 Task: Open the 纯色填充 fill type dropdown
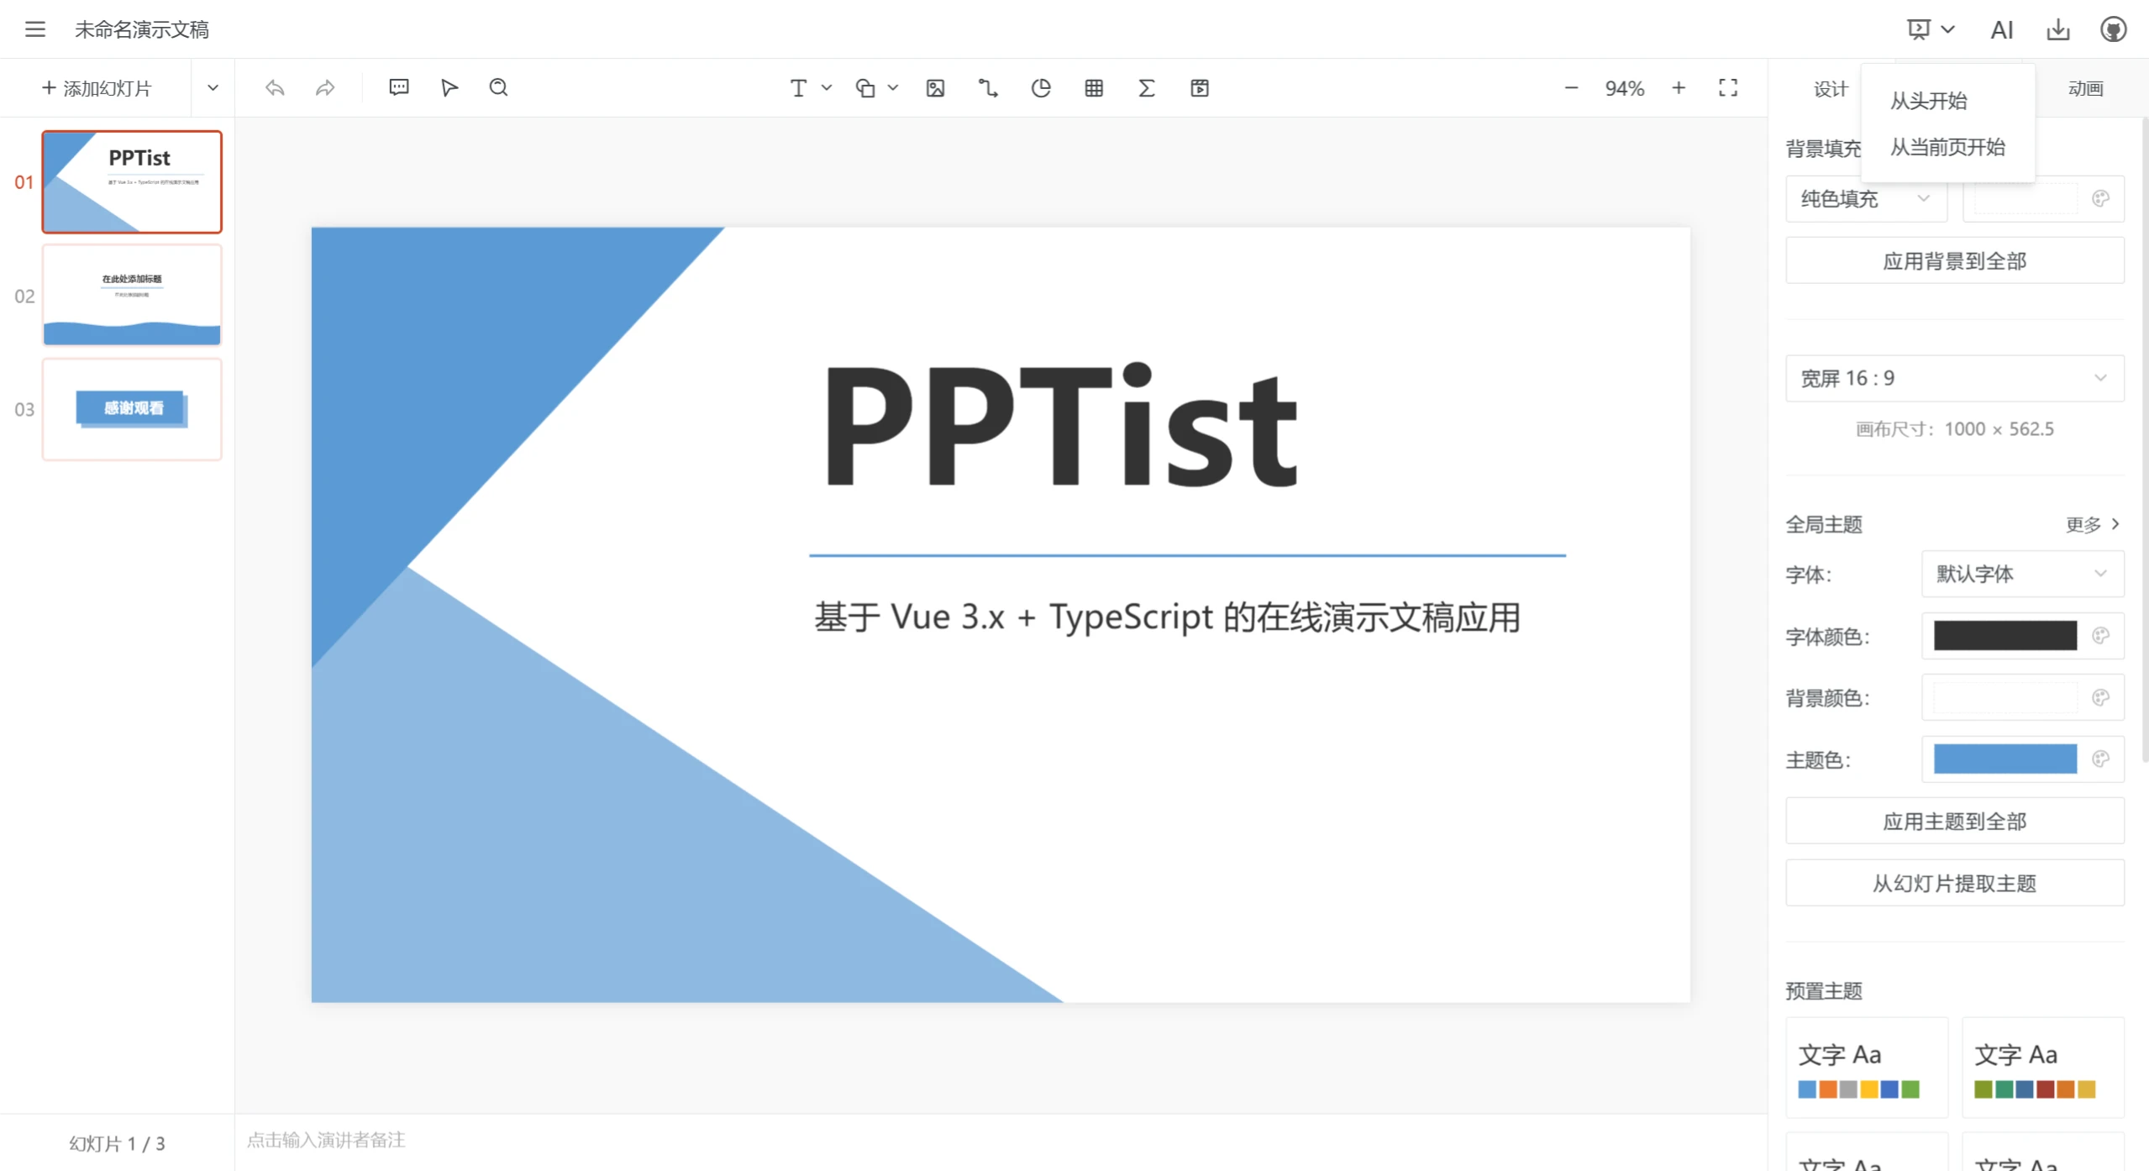[x=1866, y=199]
